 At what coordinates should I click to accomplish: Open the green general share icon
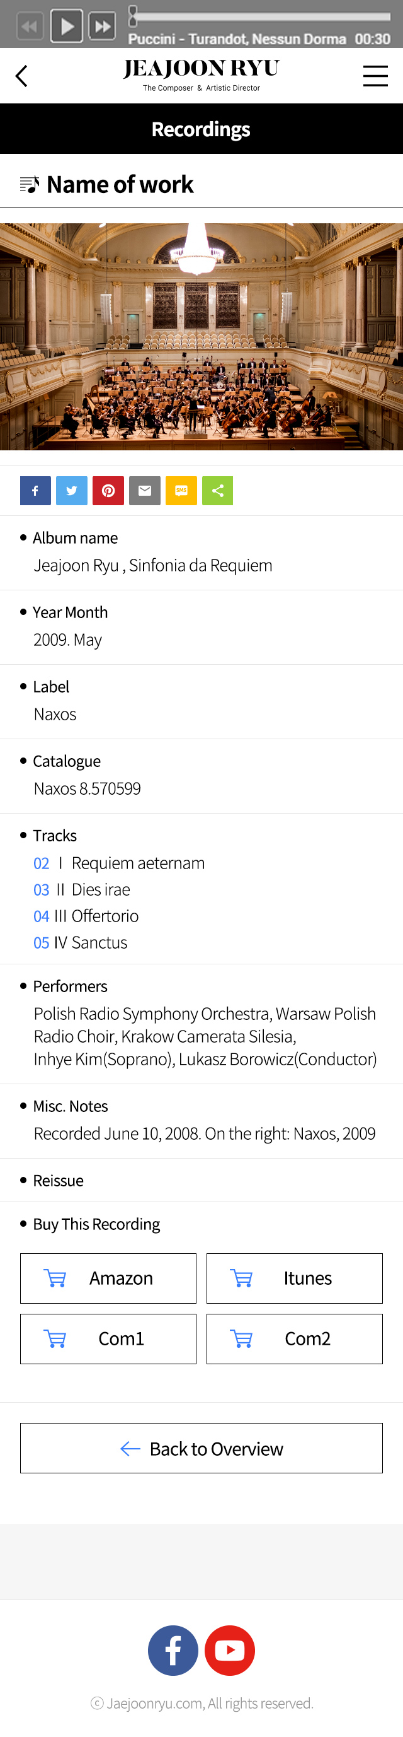click(217, 490)
